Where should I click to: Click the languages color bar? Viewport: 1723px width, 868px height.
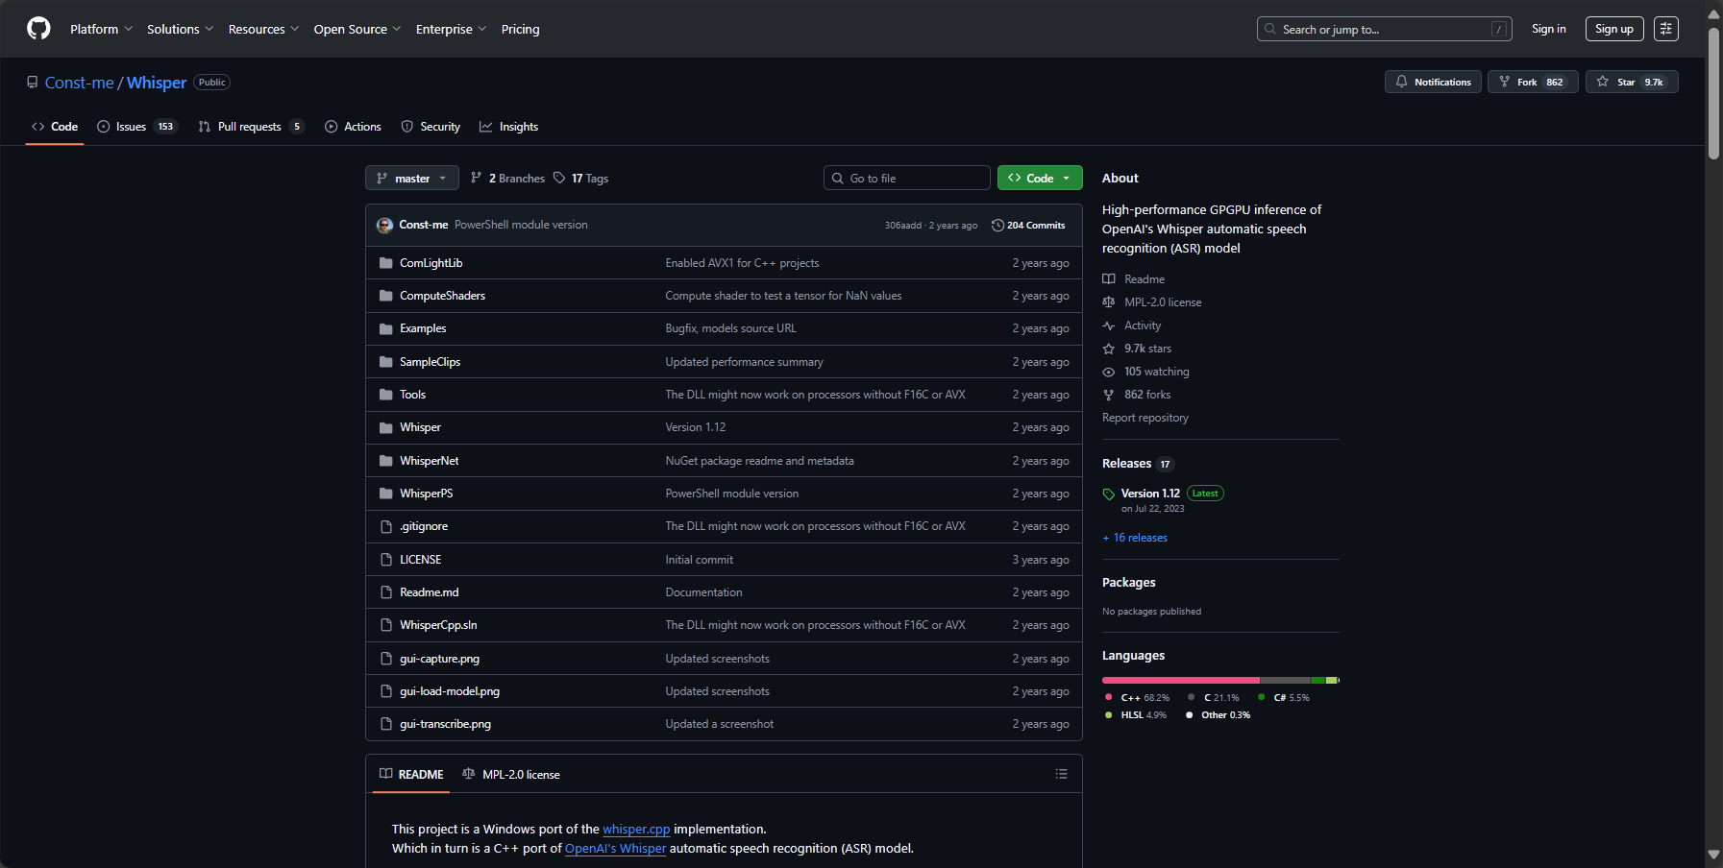tap(1220, 680)
